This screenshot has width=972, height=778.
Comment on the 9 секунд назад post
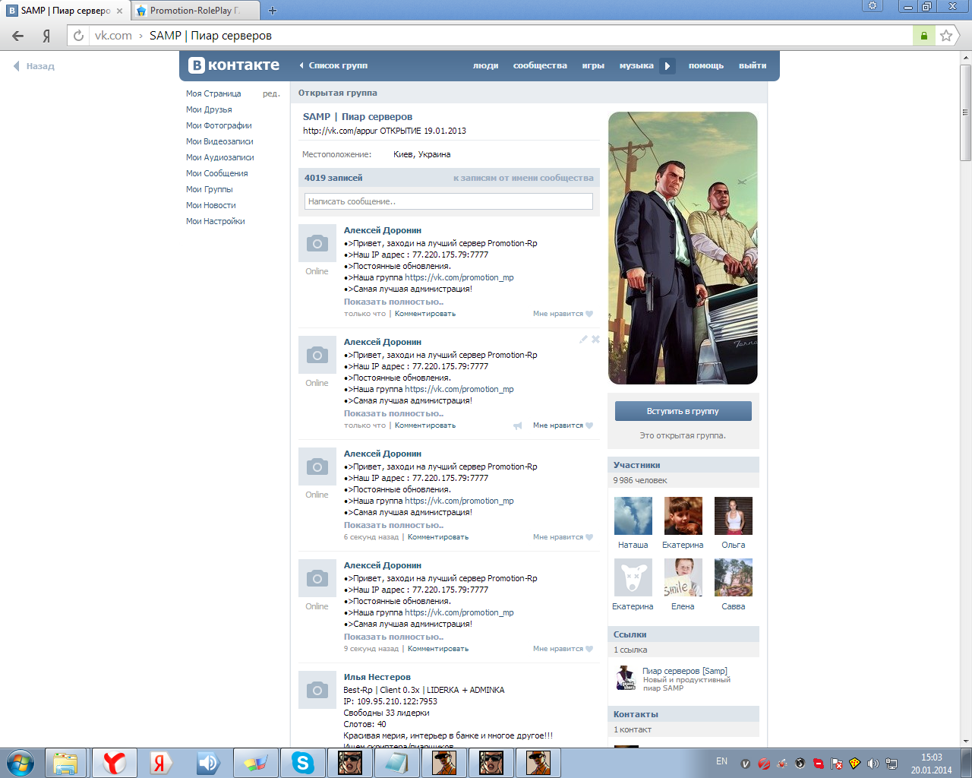pos(438,649)
